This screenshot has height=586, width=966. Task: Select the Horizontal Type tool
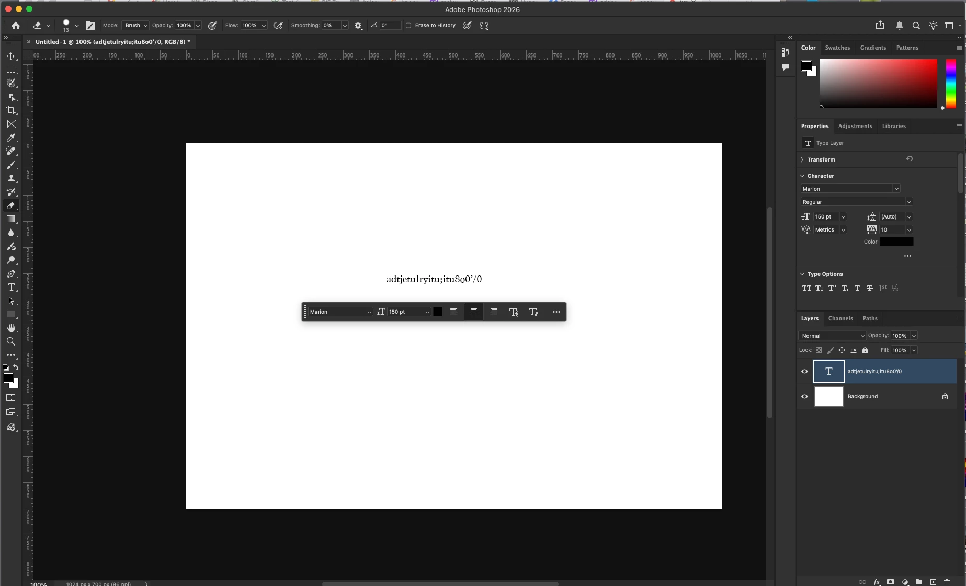pos(10,287)
